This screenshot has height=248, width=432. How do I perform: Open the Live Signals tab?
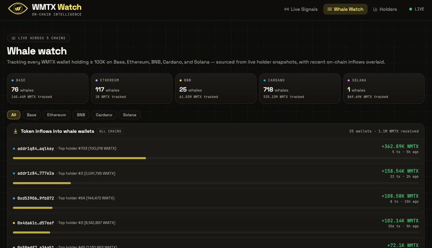(x=301, y=9)
